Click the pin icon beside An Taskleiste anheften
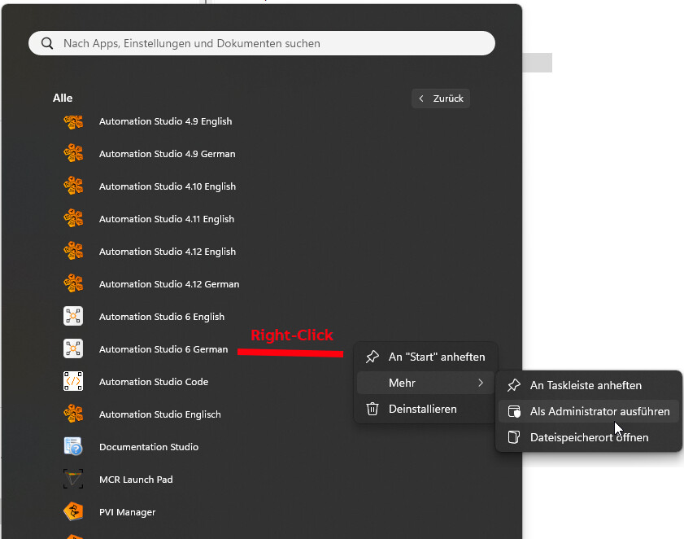Viewport: 684px width, 539px height. (514, 385)
